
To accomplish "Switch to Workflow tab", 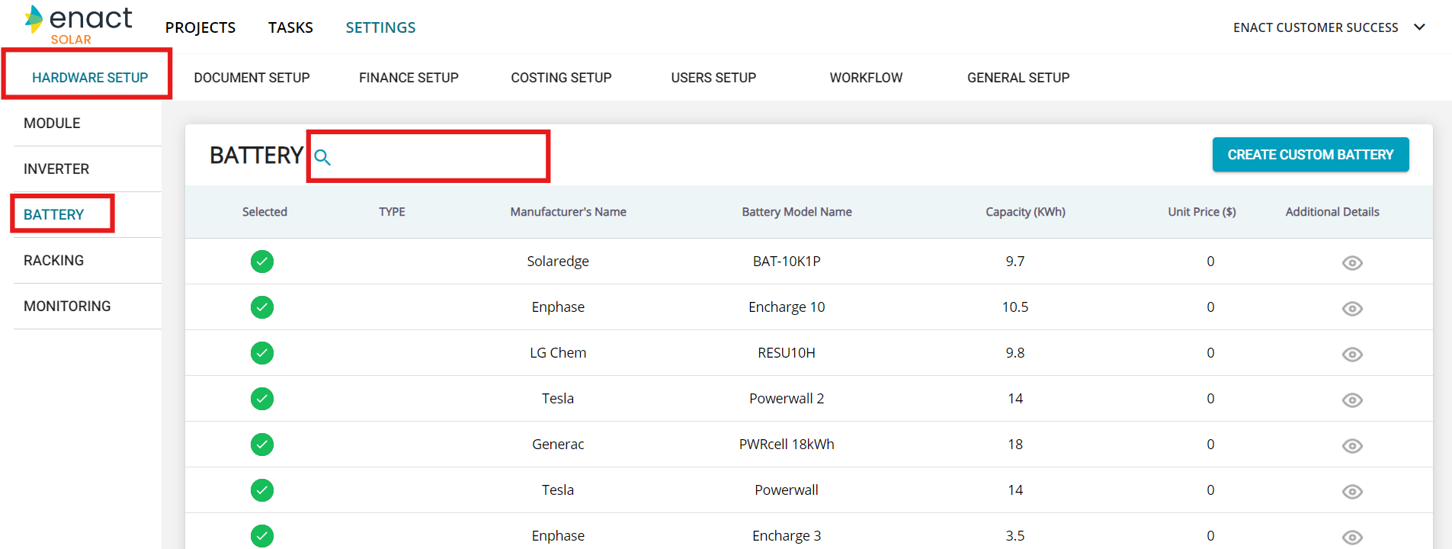I will pos(866,77).
